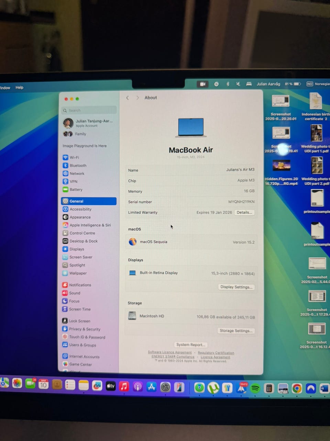Click the computer name Julians's Air M3
The image size is (330, 441).
(x=240, y=170)
